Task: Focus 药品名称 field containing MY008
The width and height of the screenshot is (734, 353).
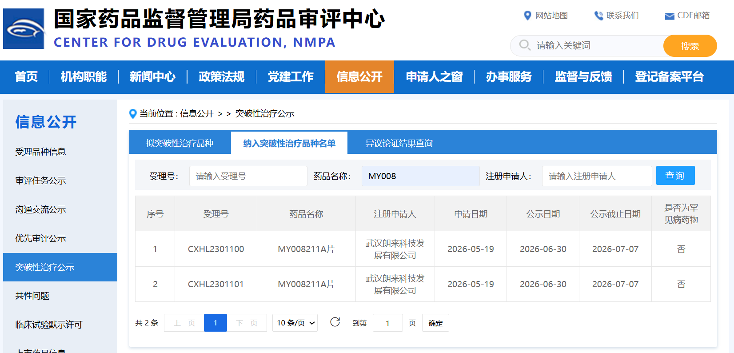Action: pos(420,176)
